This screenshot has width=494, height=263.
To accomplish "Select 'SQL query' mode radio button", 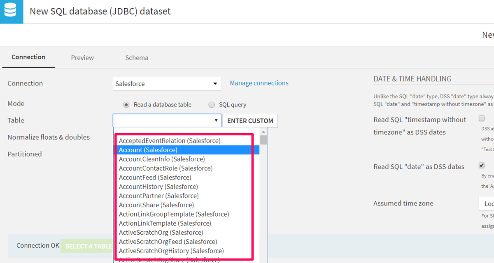I will tap(212, 105).
